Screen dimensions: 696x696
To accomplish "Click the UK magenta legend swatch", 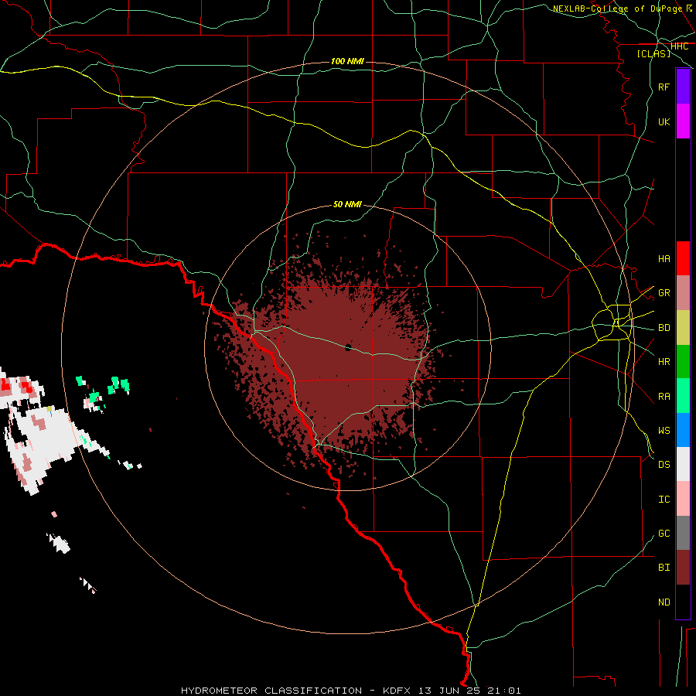I will click(683, 121).
